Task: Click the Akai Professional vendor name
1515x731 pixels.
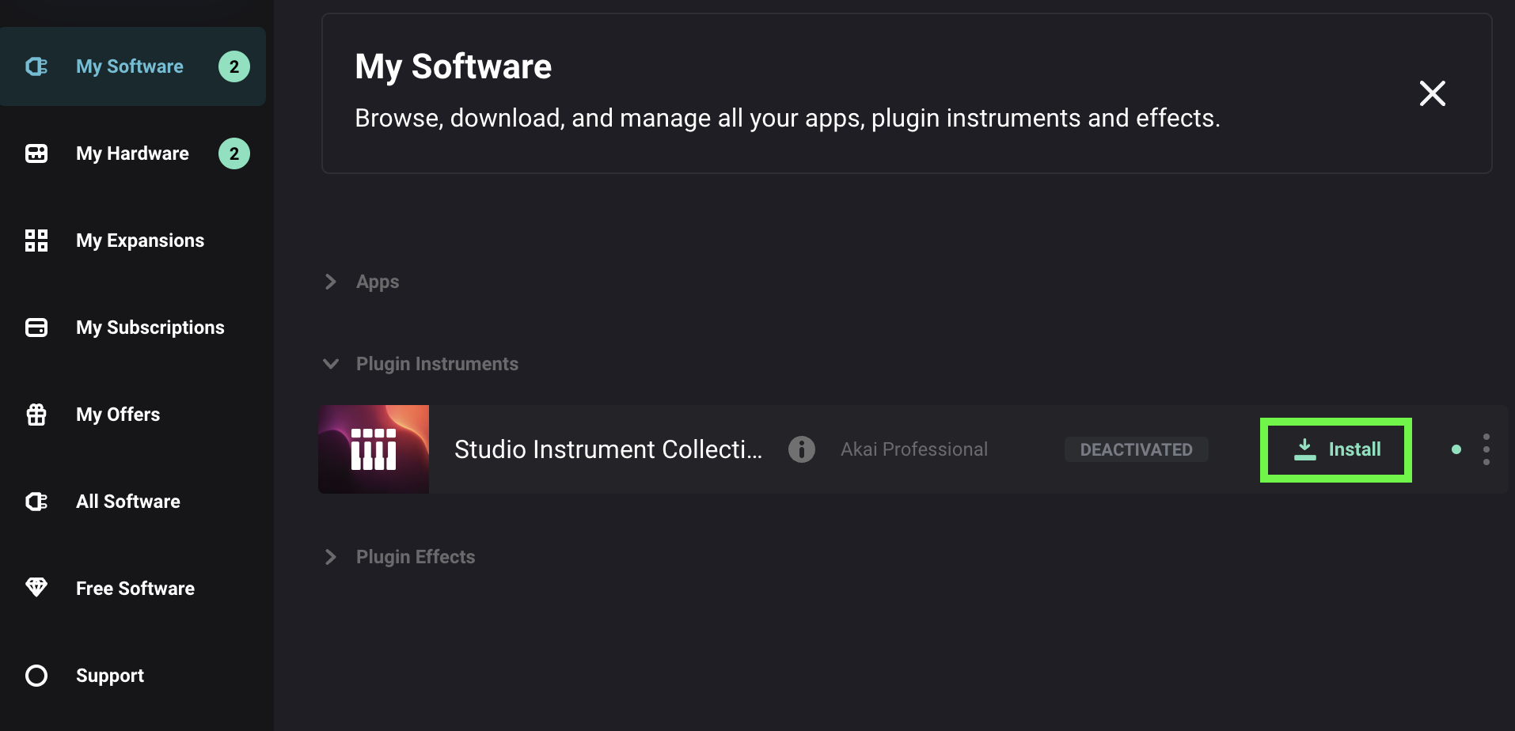Action: pos(913,449)
